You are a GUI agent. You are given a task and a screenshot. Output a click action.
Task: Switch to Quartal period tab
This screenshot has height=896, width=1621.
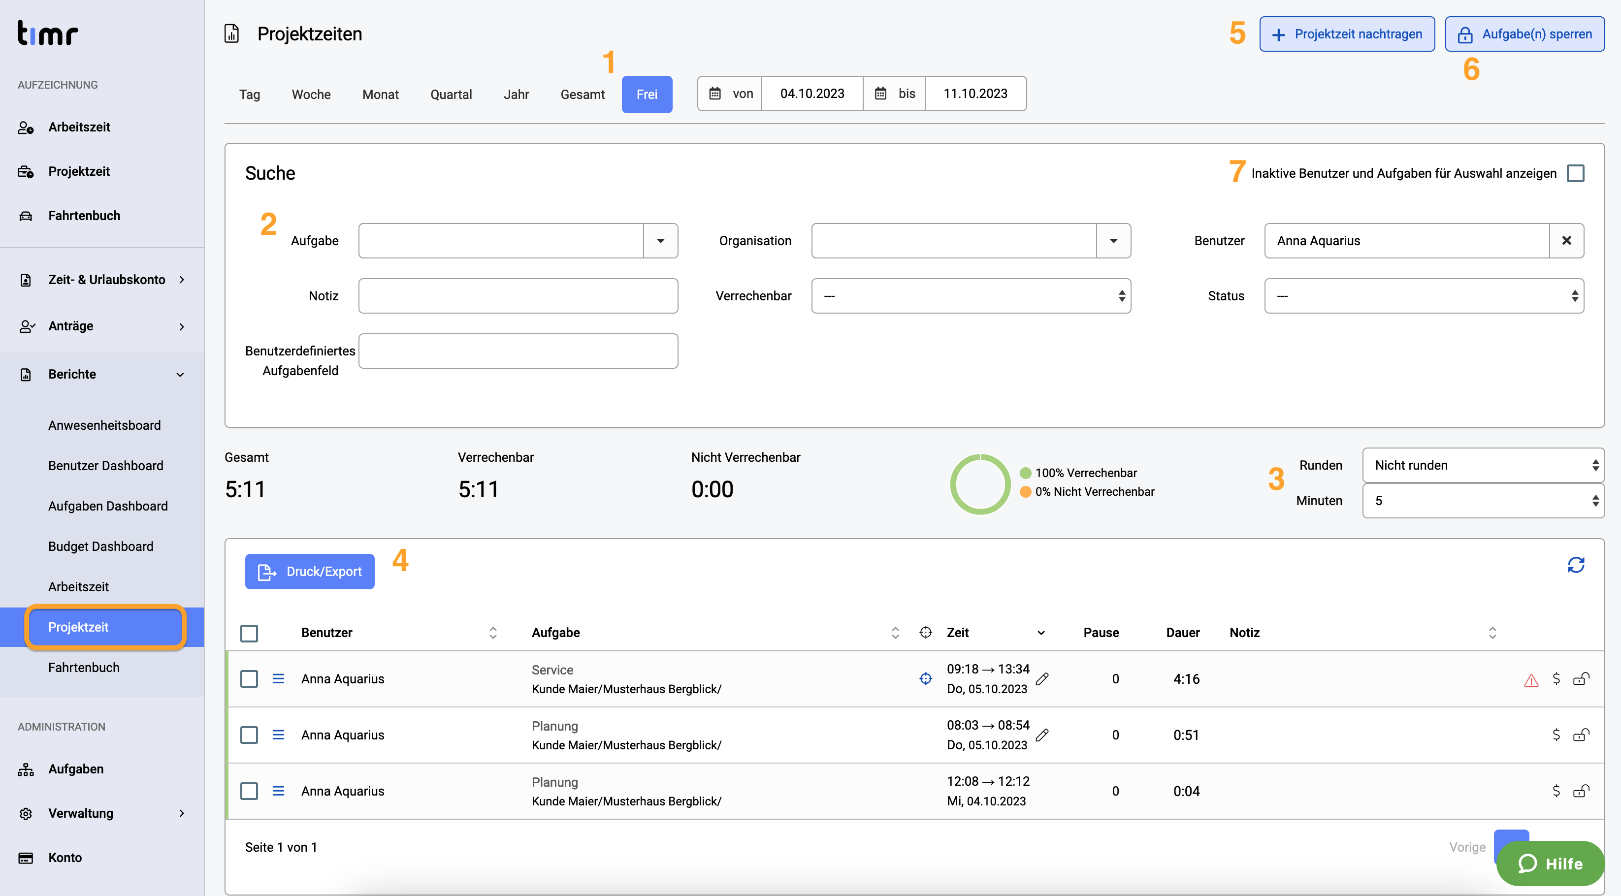point(451,95)
